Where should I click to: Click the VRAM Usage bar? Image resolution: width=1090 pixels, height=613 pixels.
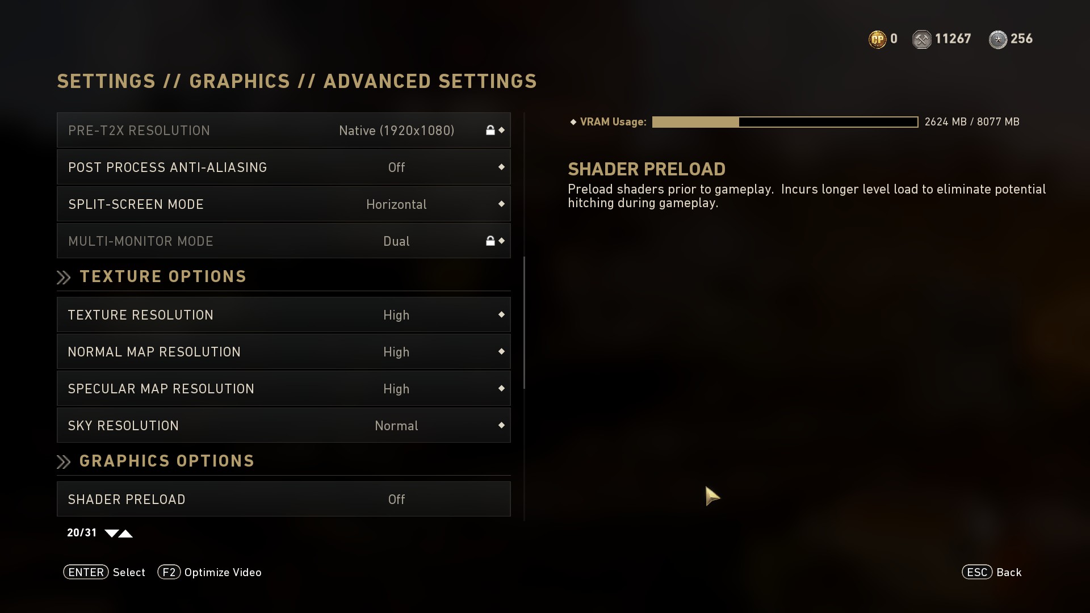point(785,122)
